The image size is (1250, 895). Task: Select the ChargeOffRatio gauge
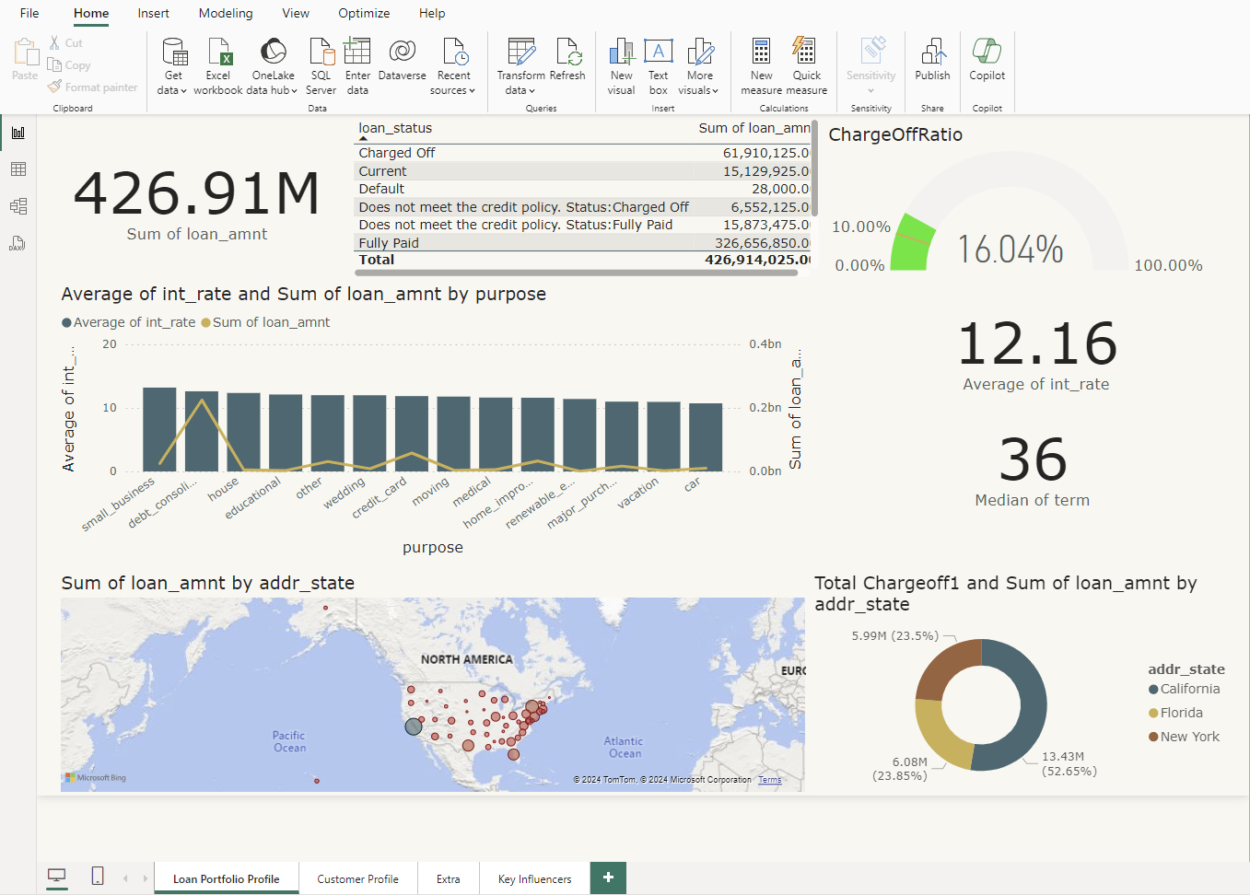point(1011,210)
